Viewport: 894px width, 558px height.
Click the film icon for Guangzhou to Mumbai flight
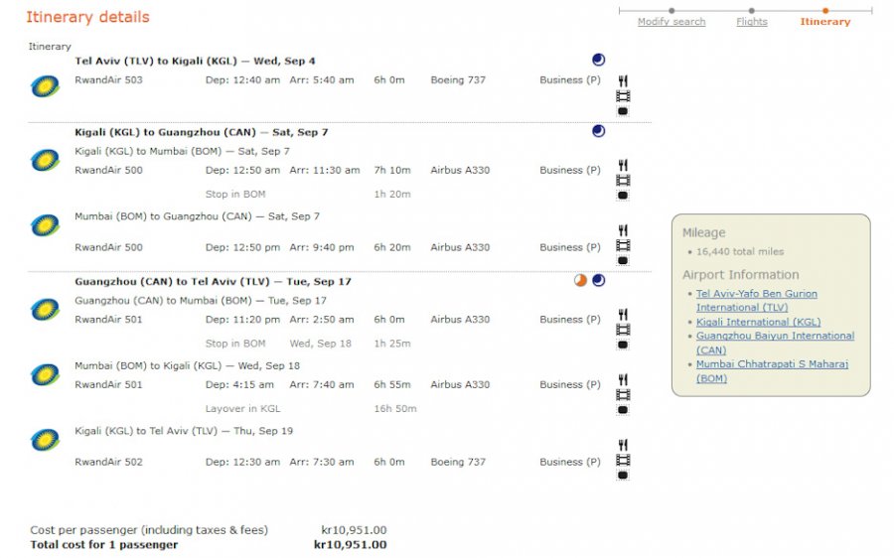pos(623,330)
